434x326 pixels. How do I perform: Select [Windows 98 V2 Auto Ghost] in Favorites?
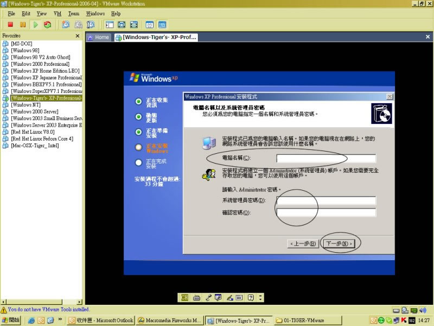[x=40, y=58]
